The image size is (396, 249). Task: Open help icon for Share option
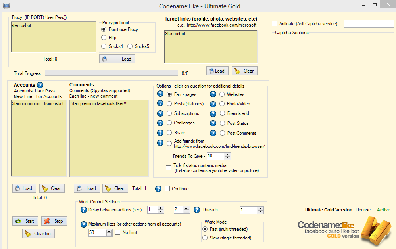[x=160, y=133]
